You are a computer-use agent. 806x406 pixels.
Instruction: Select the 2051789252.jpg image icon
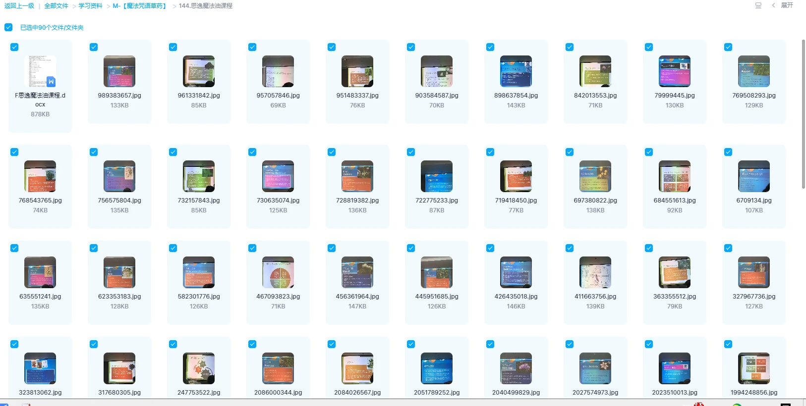(437, 368)
